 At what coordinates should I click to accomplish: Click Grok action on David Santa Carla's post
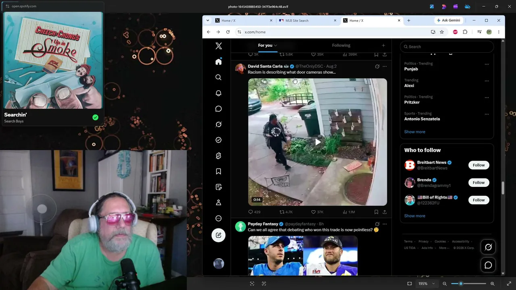tap(377, 66)
